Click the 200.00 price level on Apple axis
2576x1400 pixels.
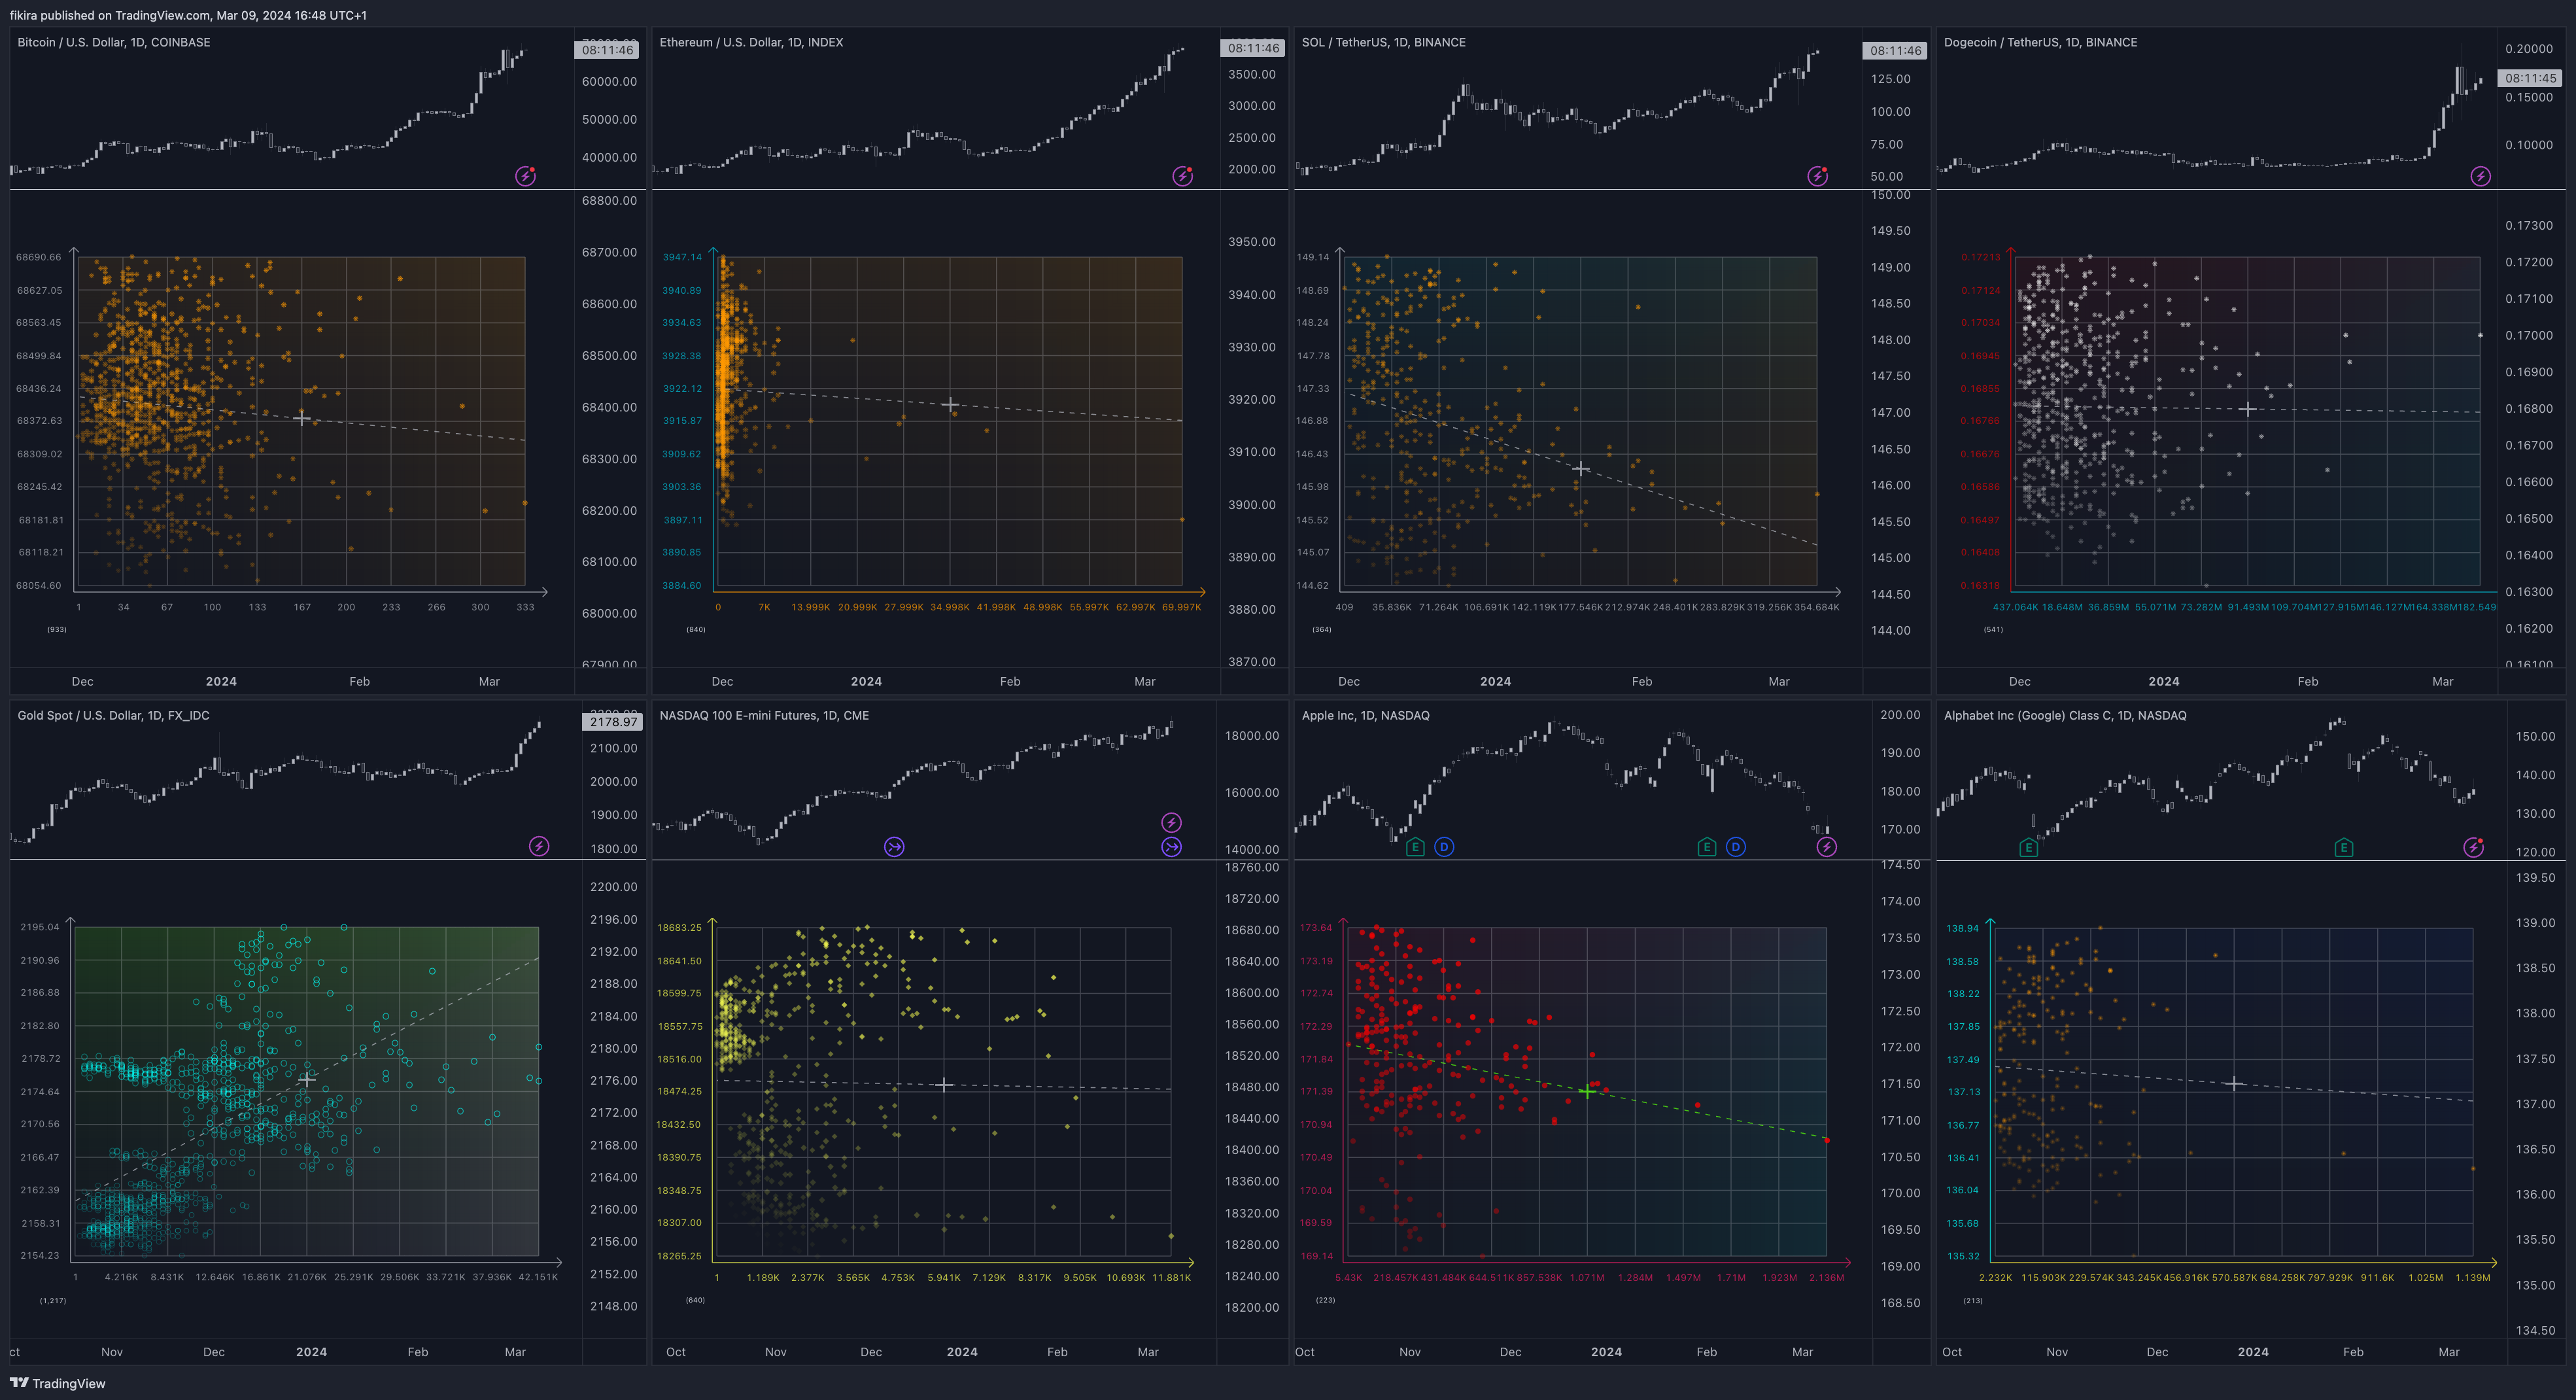pos(1900,715)
